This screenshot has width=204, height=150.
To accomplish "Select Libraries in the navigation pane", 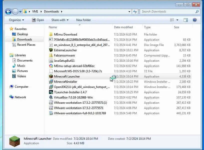I will [x=18, y=55].
